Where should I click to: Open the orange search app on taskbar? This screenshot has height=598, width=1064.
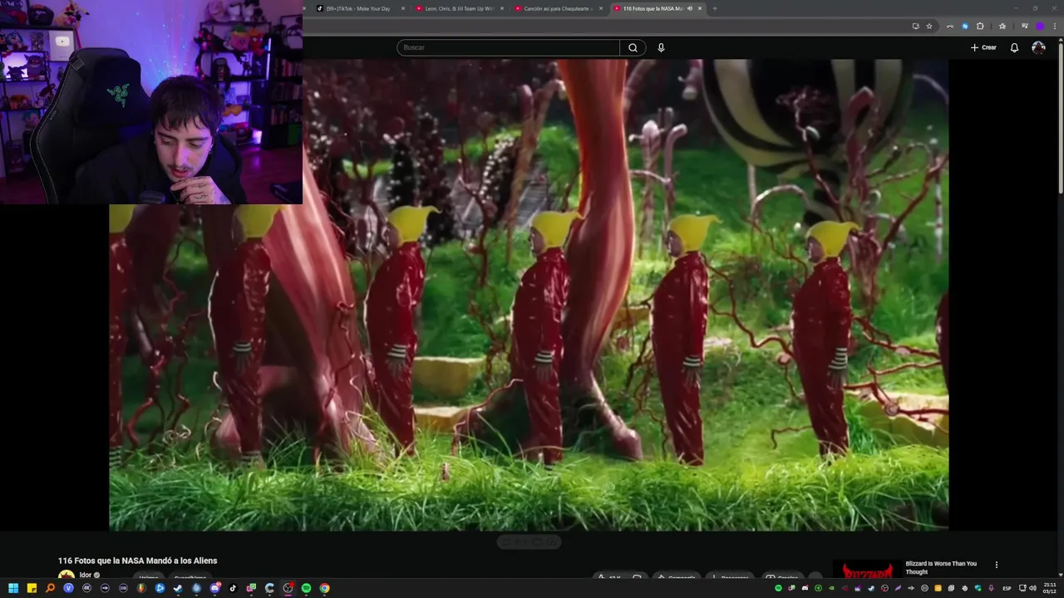click(x=50, y=588)
